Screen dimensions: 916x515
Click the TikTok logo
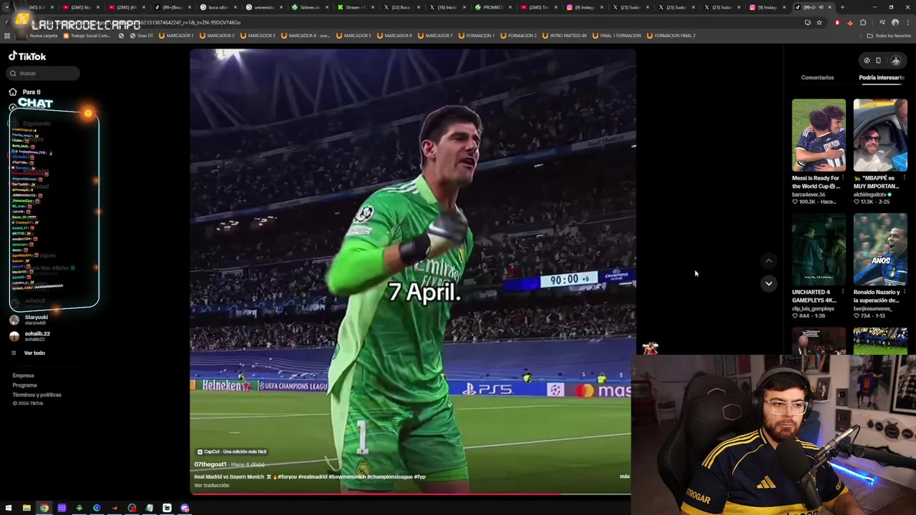point(27,56)
